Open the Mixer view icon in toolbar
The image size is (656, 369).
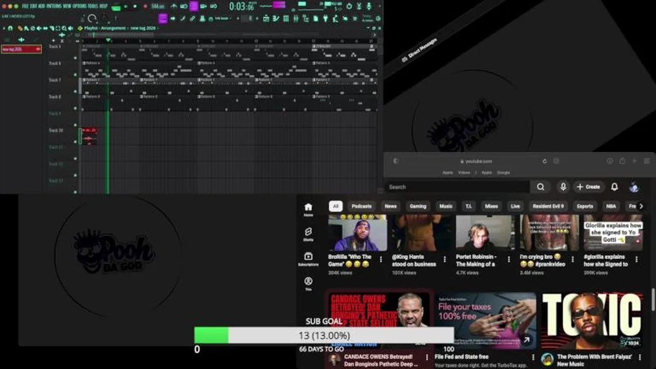(296, 18)
